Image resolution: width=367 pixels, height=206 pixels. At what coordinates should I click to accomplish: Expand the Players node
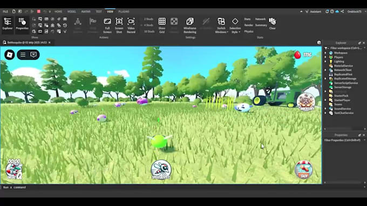325,57
